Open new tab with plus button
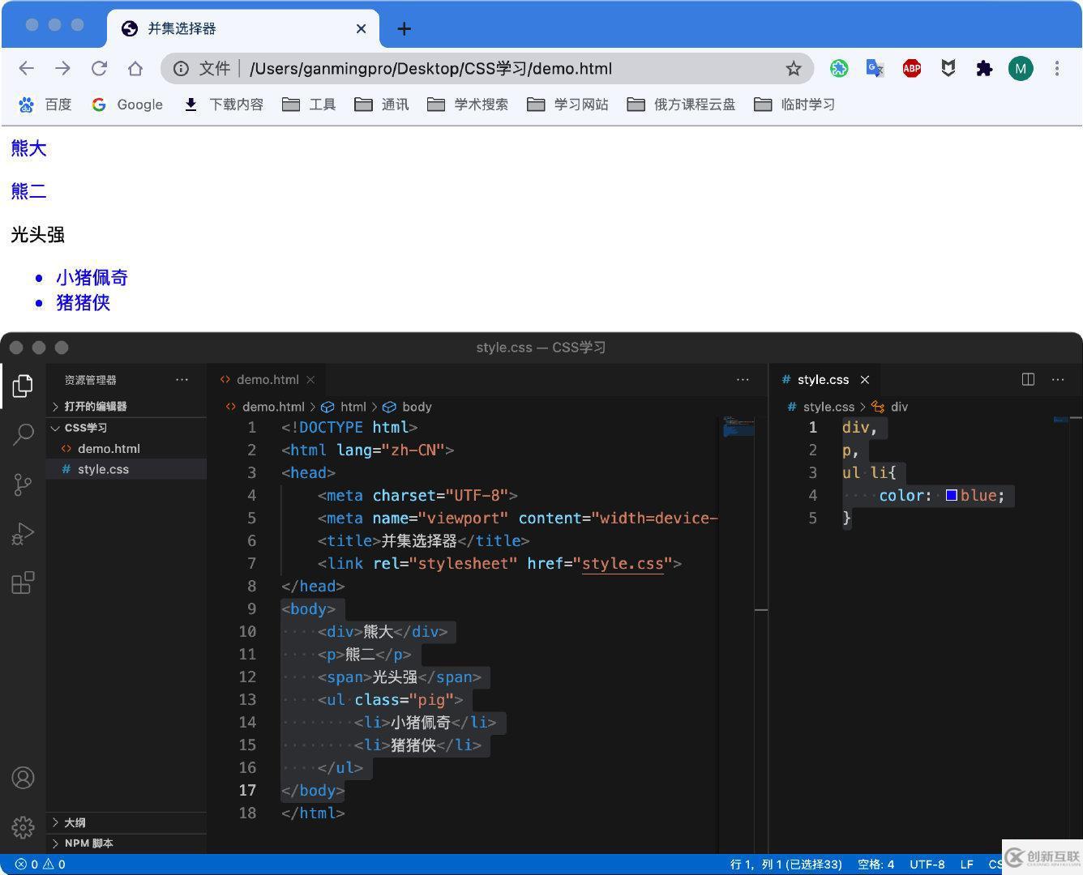Screen dimensions: 1083x875 pyautogui.click(x=404, y=29)
